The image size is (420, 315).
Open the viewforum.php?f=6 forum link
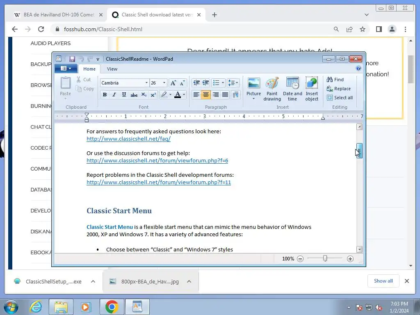157,160
